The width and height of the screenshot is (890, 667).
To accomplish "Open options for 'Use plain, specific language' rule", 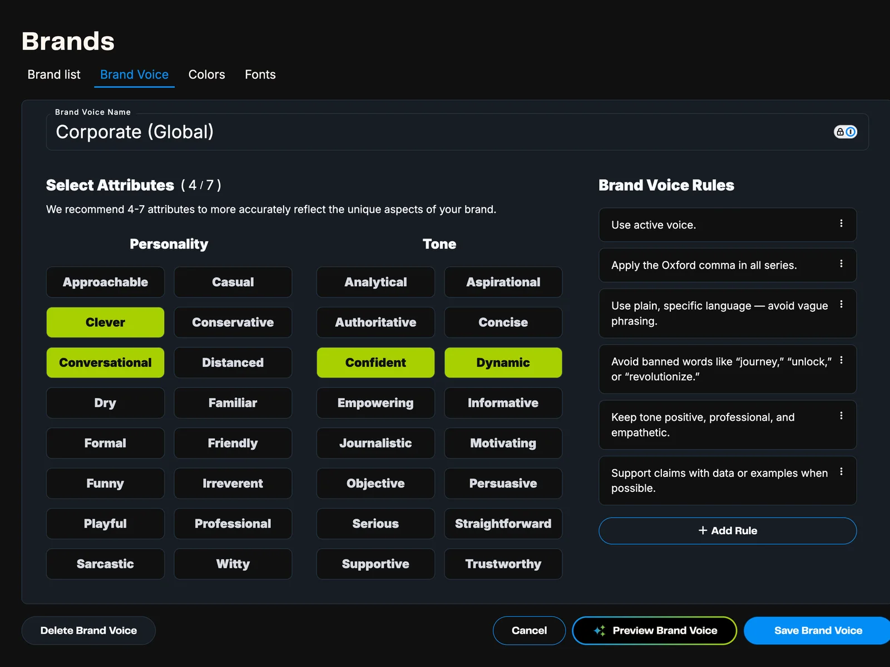I will [841, 304].
